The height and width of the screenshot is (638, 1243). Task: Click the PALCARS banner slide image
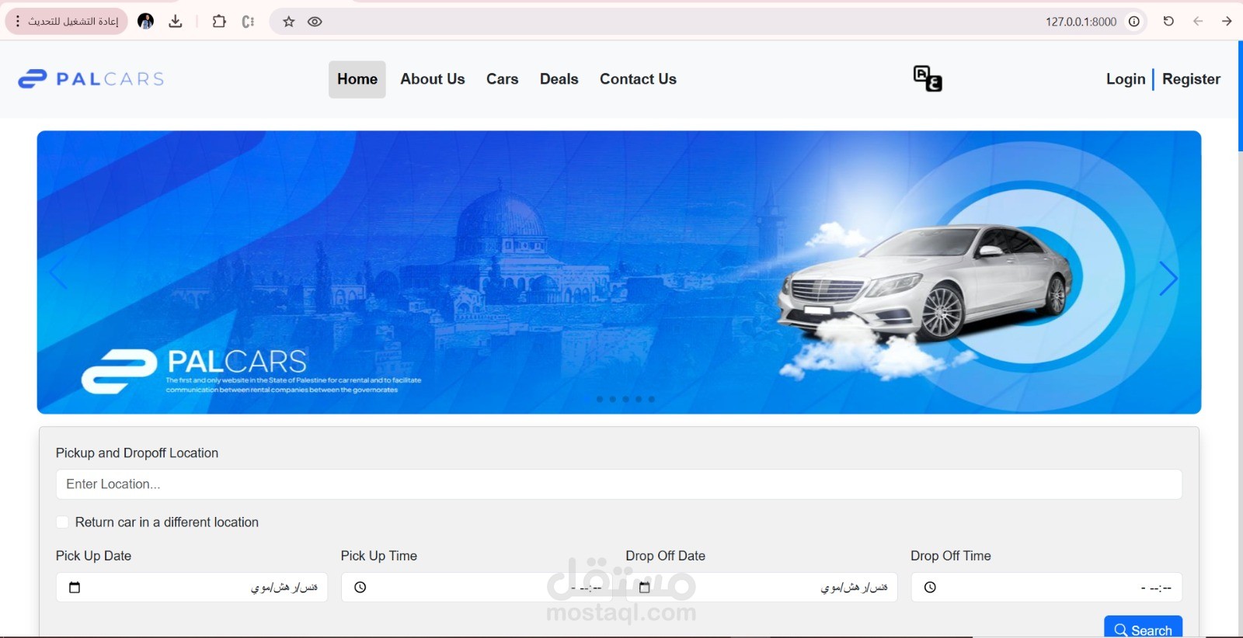619,272
